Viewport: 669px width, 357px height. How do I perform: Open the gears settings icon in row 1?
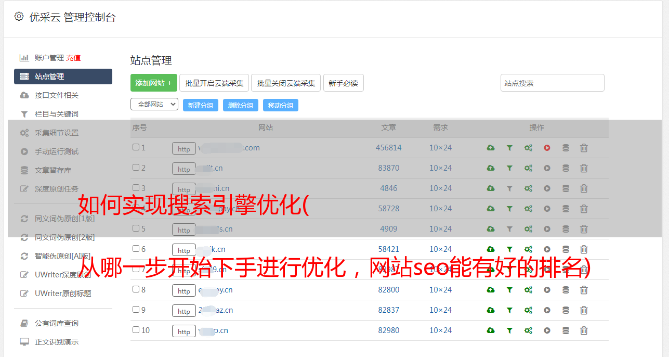pyautogui.click(x=528, y=148)
